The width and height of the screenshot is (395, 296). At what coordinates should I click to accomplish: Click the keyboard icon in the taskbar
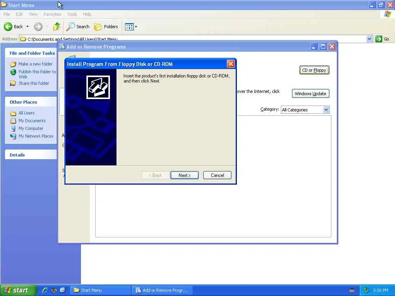352,291
